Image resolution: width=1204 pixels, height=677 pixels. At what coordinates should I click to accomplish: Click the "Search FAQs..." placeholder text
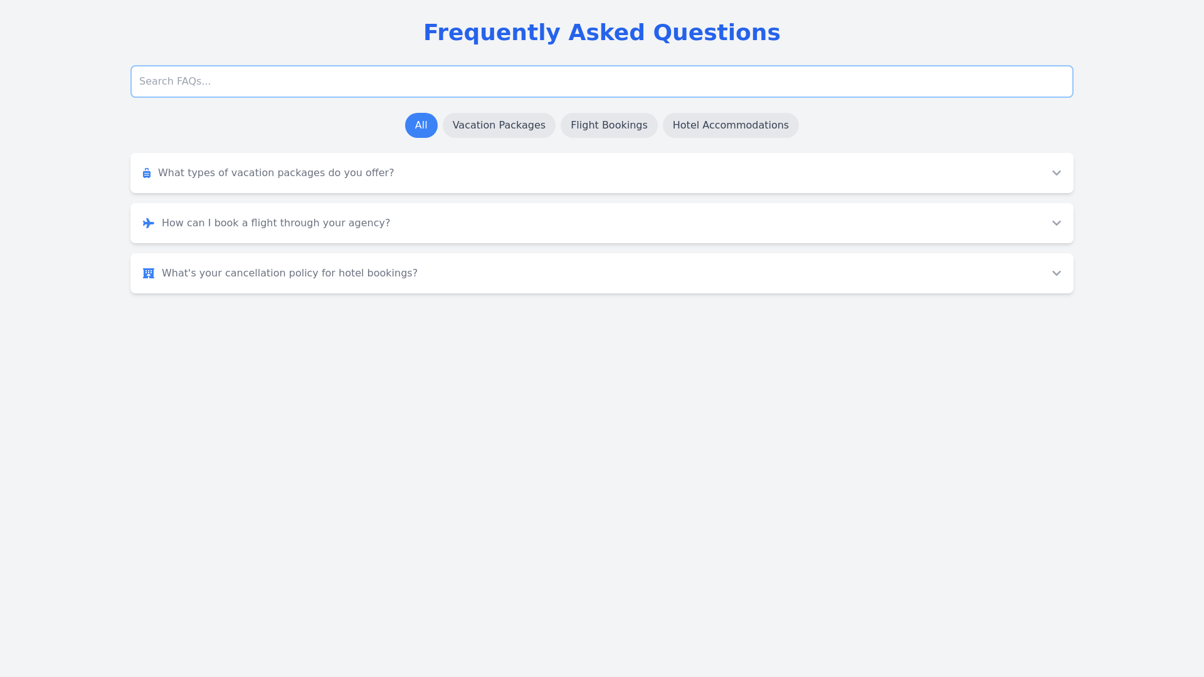[175, 81]
